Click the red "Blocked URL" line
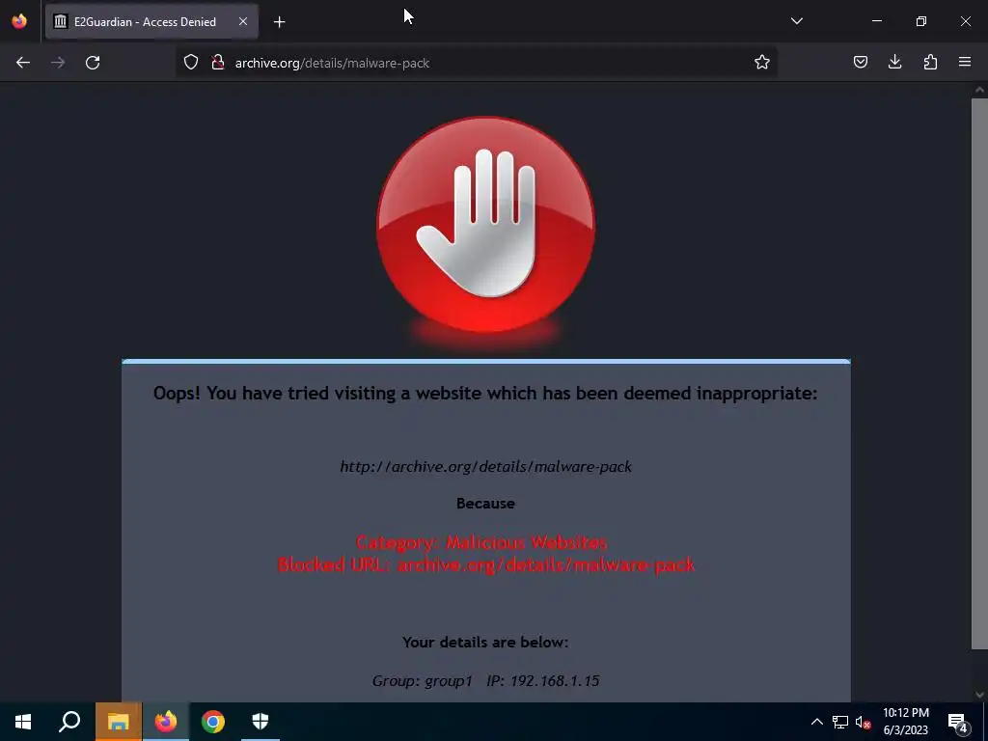 (486, 564)
